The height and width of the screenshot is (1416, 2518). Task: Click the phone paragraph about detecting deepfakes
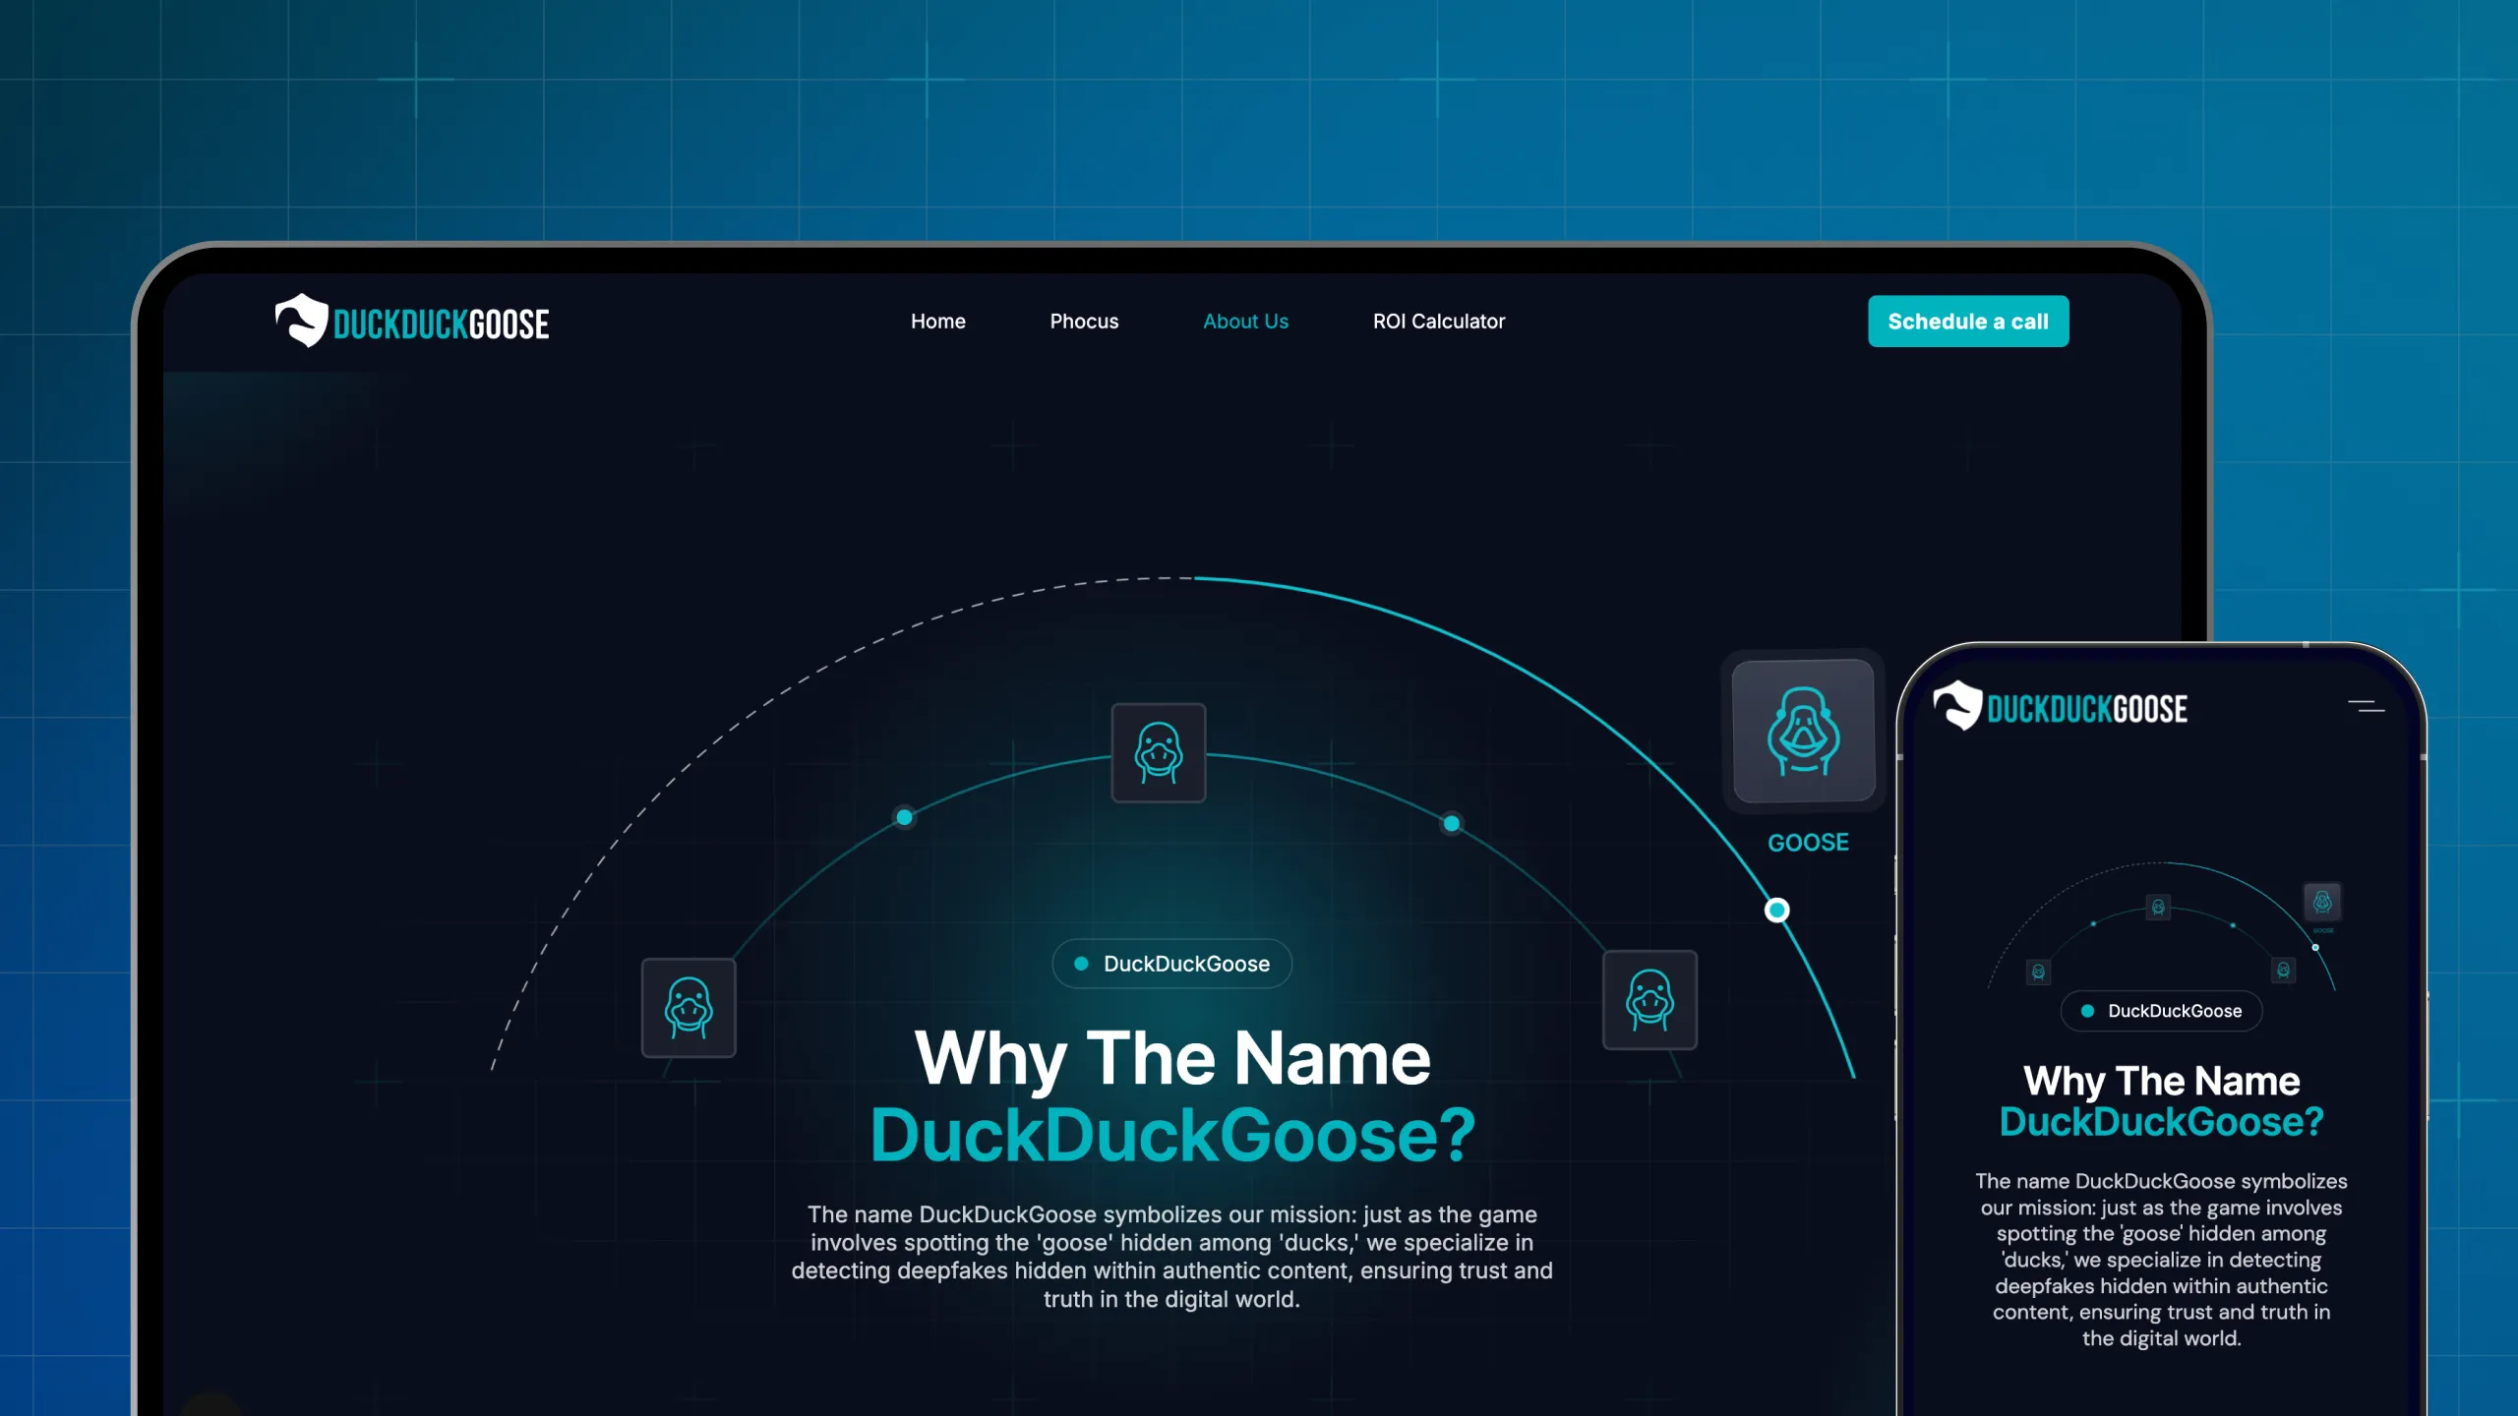(2162, 1260)
